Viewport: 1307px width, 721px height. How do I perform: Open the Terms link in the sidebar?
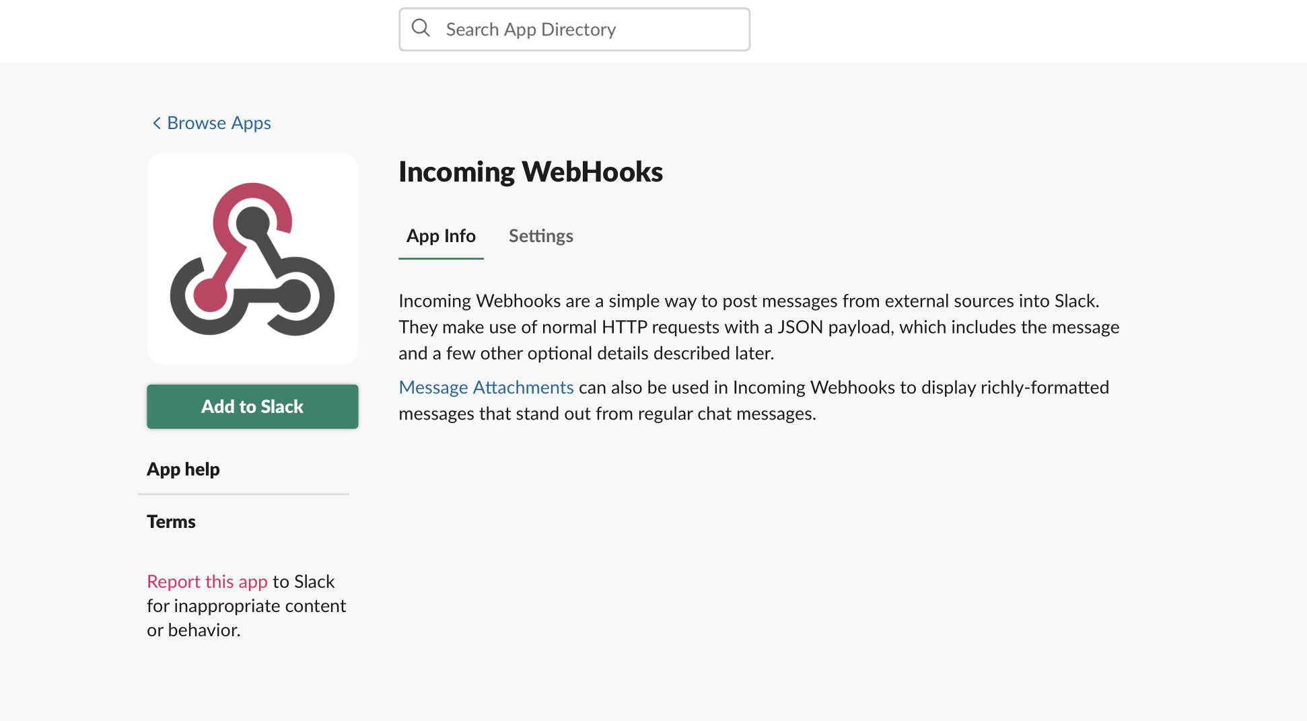pyautogui.click(x=171, y=522)
